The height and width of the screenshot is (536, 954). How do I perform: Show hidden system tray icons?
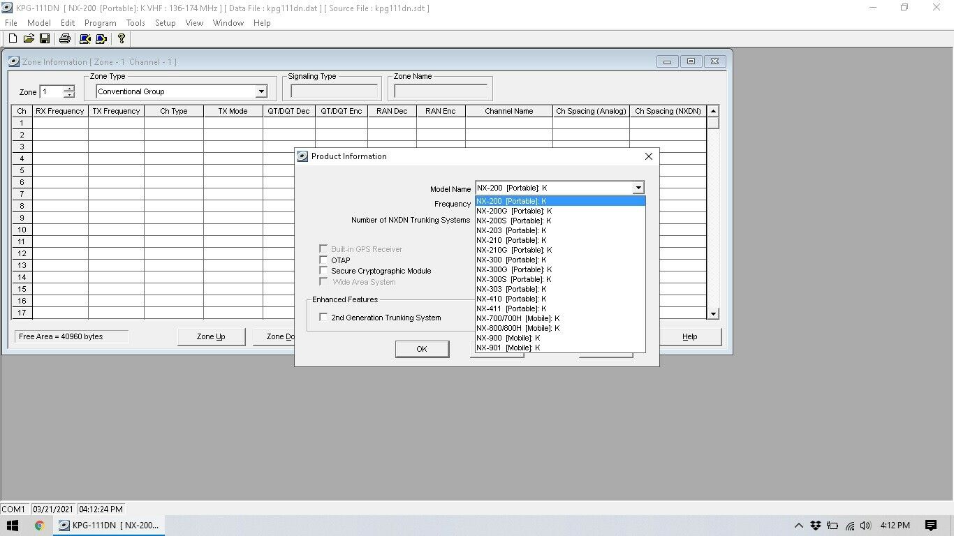pos(799,526)
